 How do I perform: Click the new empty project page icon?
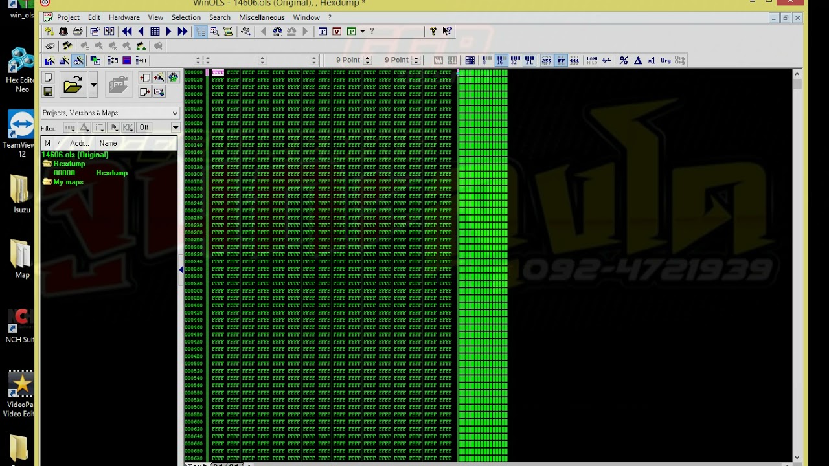coord(48,78)
